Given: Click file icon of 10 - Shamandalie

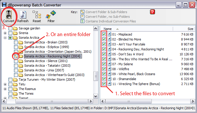Looking at the screenshot, I should (x=109, y=79).
